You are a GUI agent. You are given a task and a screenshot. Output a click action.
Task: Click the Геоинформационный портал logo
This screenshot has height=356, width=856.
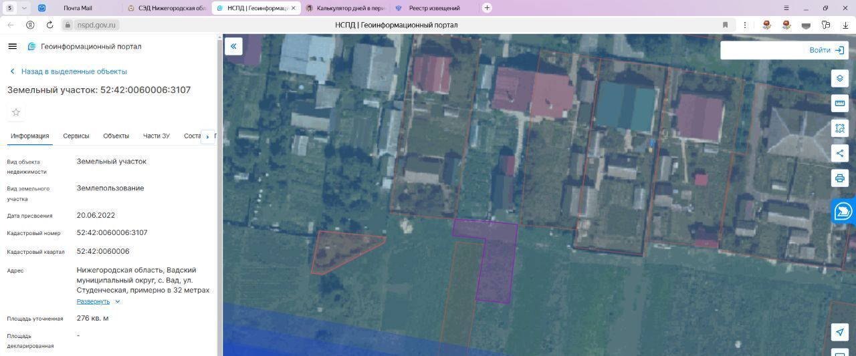point(84,47)
